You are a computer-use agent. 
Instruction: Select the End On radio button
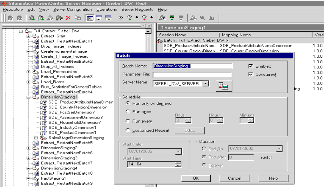point(204,148)
